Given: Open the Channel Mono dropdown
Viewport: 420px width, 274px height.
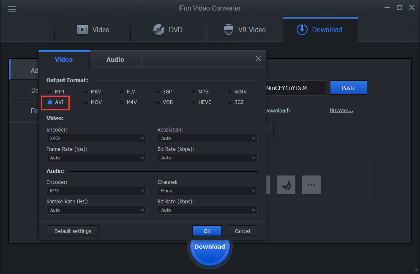Looking at the screenshot, I should 207,191.
